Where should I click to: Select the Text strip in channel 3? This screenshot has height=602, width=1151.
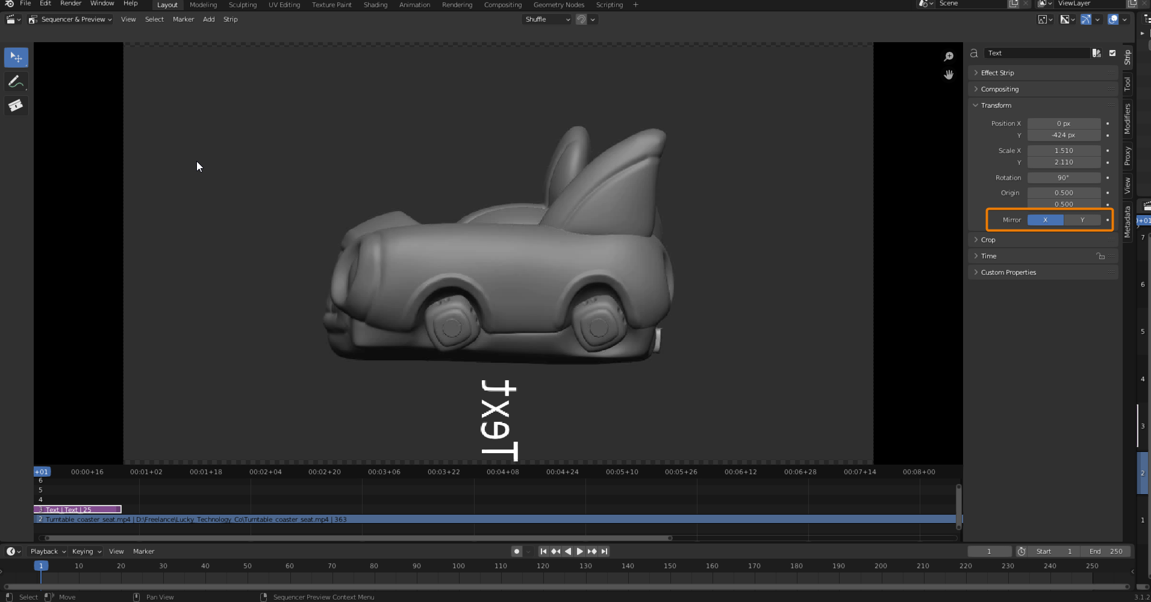coord(77,510)
